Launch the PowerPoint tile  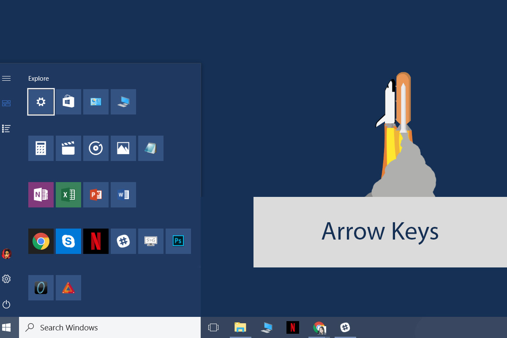[x=96, y=195]
